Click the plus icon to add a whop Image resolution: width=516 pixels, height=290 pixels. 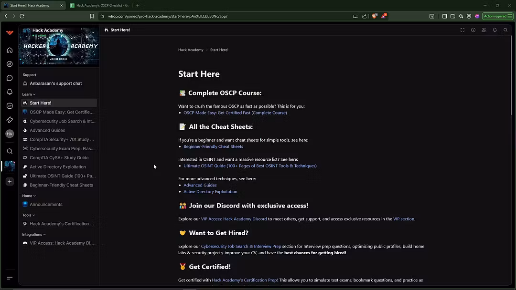click(x=10, y=182)
